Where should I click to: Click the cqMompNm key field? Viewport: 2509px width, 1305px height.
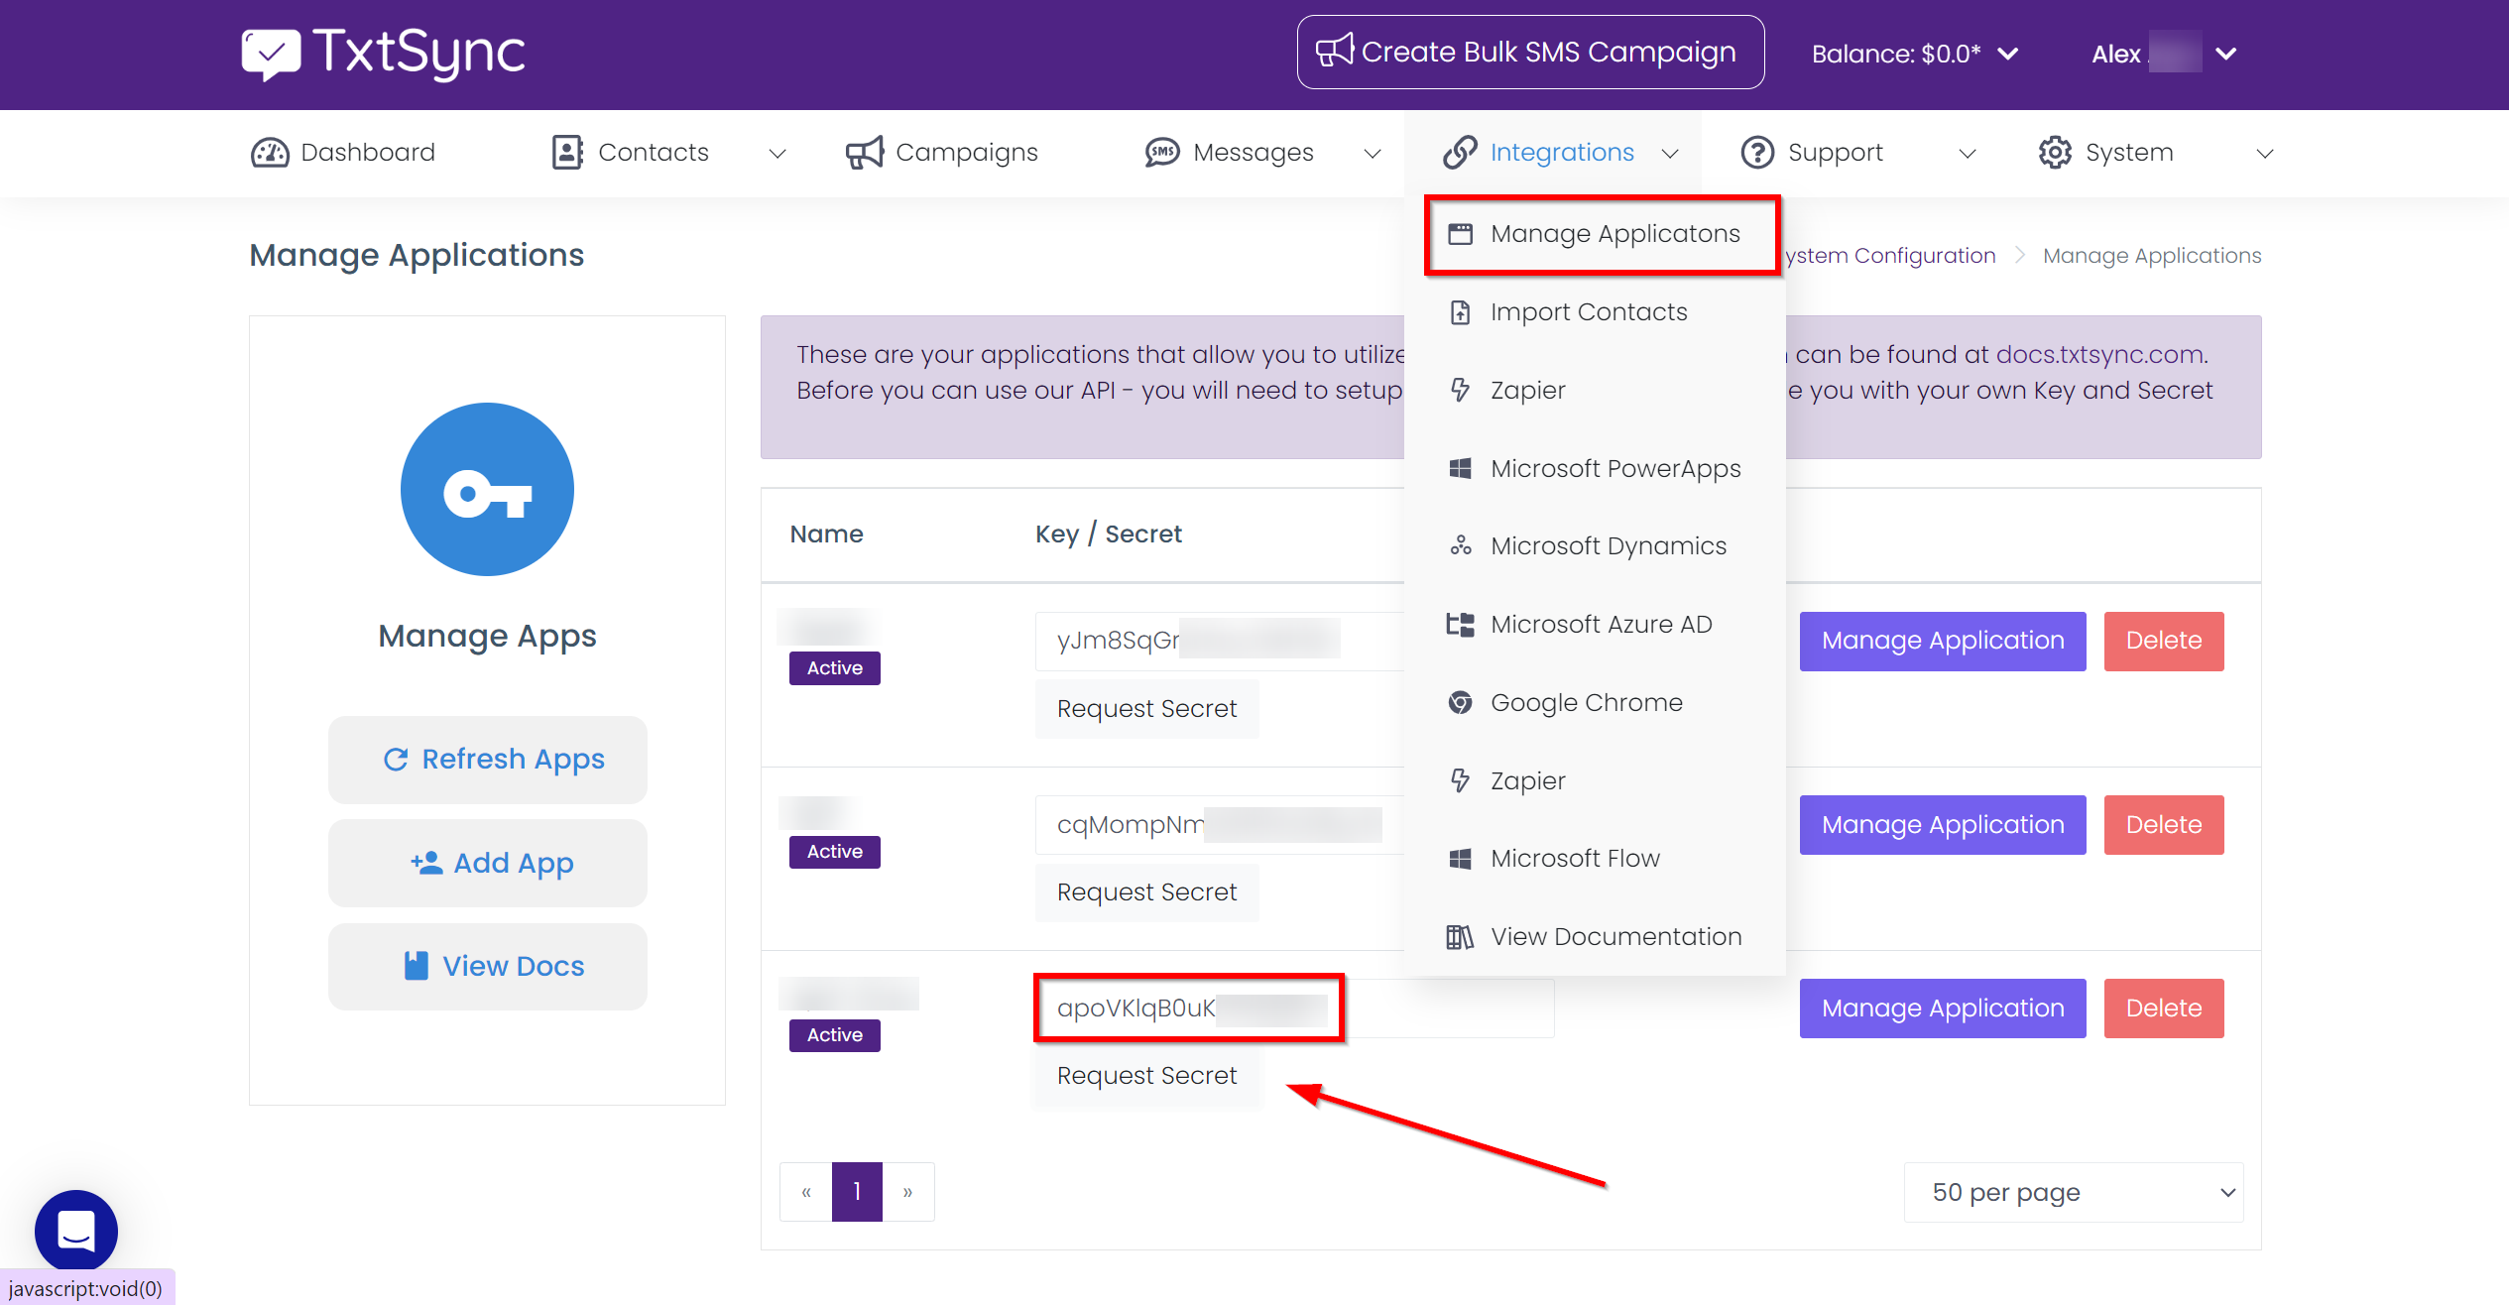[1221, 825]
